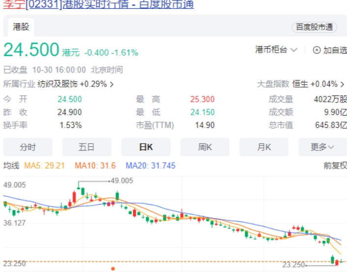Expand the 港币柜台 dropdown
This screenshot has height=272, width=347.
pos(276,50)
